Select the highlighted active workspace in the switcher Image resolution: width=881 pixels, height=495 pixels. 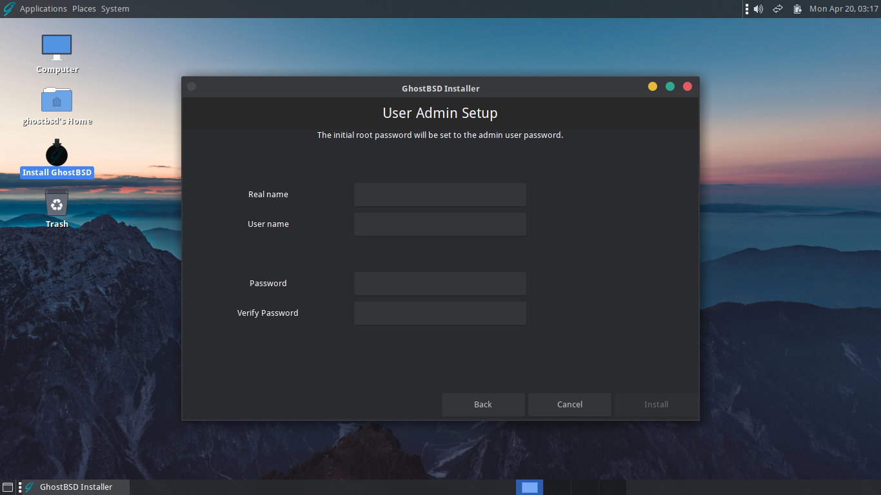point(530,487)
